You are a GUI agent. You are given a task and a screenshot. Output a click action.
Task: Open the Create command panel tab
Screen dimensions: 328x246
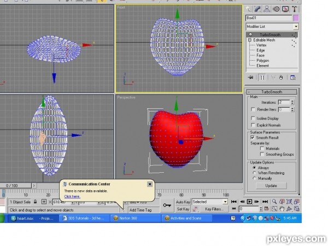click(249, 9)
